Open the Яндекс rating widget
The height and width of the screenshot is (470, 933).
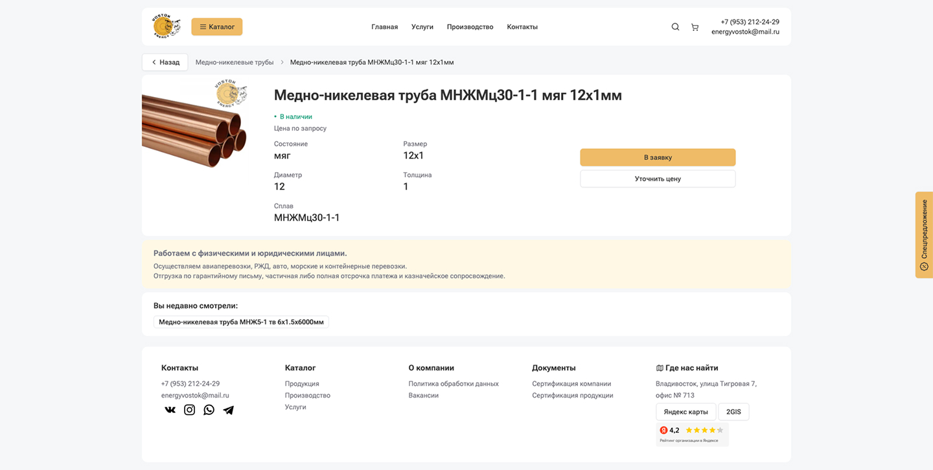693,434
